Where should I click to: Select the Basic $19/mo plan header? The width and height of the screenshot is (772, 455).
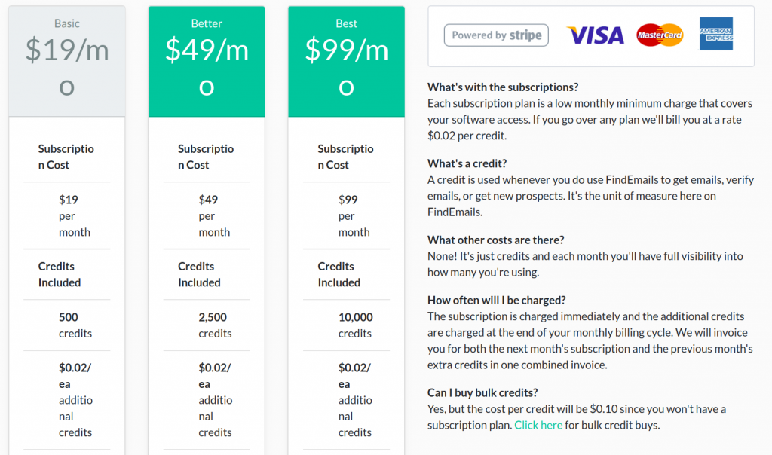point(67,62)
